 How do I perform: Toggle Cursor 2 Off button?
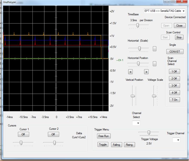pos(53,134)
